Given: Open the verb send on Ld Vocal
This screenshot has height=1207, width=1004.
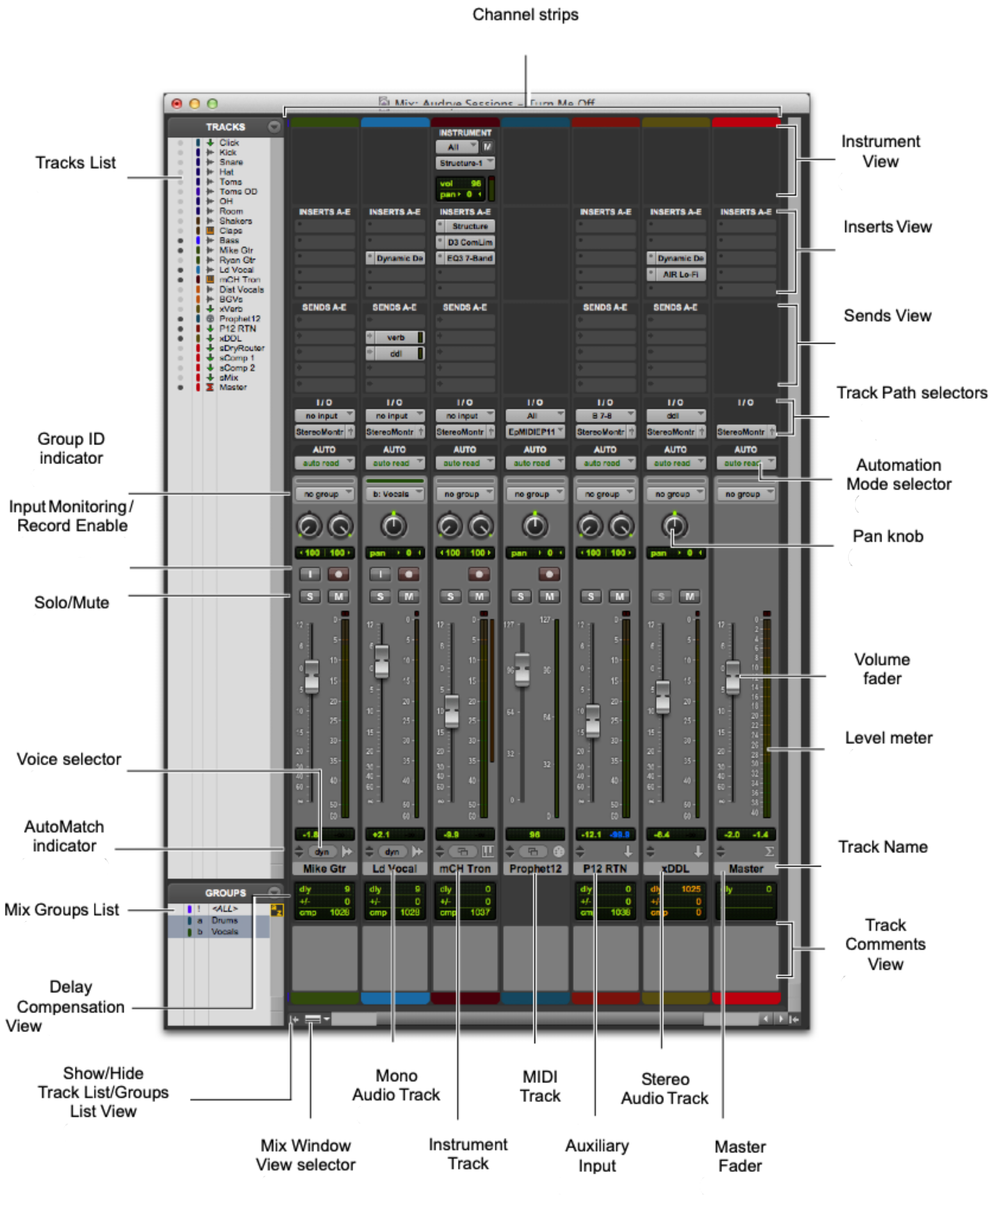Looking at the screenshot, I should click(395, 337).
